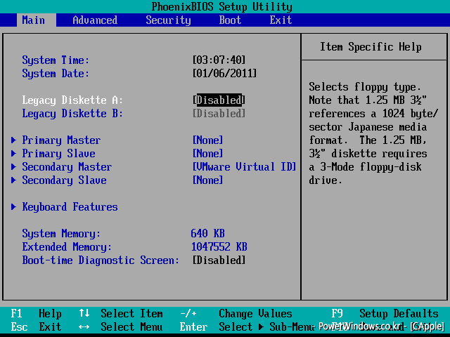Select the Secondary Slave entry

coord(64,180)
